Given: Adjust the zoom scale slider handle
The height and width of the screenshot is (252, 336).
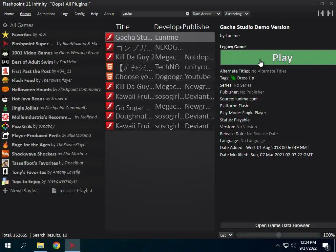Looking at the screenshot, I should pos(278,235).
